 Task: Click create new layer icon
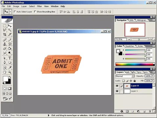[x=144, y=111]
